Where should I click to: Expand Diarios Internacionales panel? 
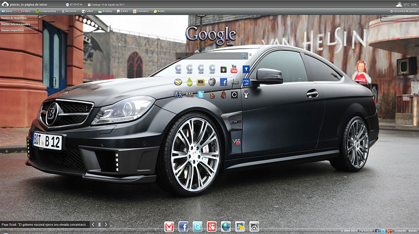(x=16, y=24)
